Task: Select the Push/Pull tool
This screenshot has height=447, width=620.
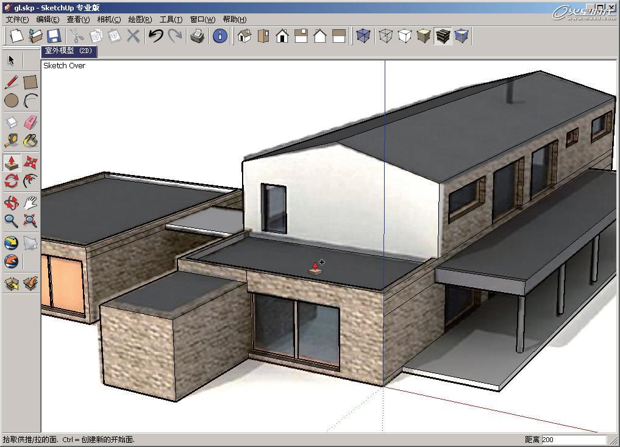Action: [12, 162]
